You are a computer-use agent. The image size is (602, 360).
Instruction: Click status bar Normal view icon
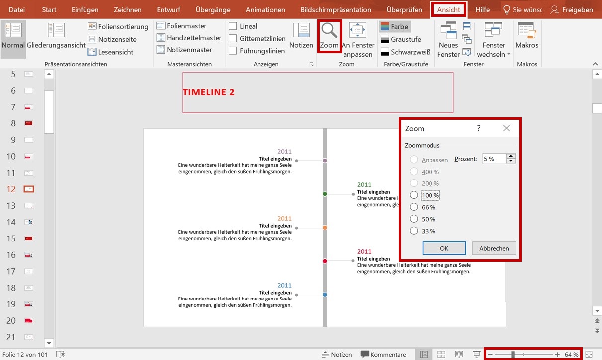coord(424,354)
